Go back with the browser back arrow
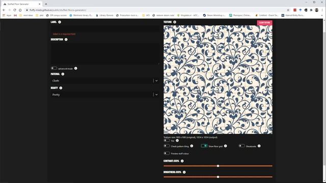This screenshot has height=183, width=326. click(4, 10)
